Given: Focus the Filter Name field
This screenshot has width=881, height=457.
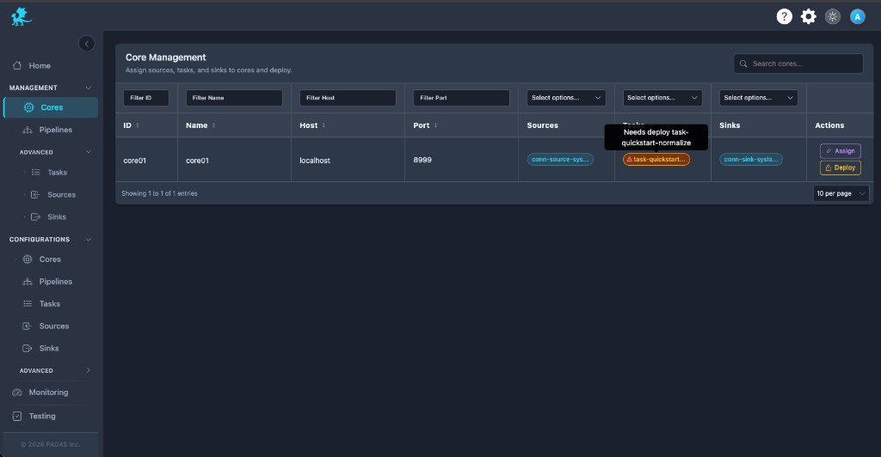Looking at the screenshot, I should pyautogui.click(x=234, y=98).
